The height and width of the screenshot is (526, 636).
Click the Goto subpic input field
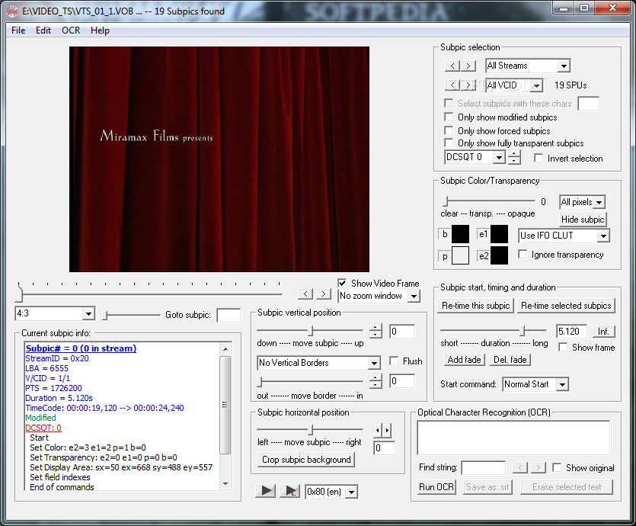coord(229,316)
